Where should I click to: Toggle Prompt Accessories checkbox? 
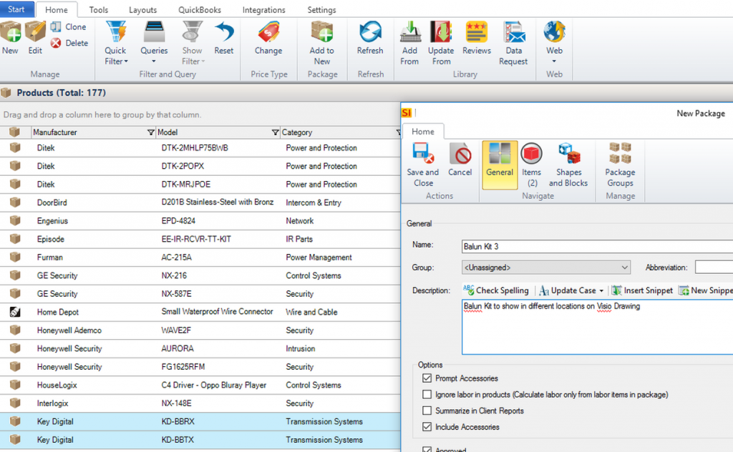(427, 378)
